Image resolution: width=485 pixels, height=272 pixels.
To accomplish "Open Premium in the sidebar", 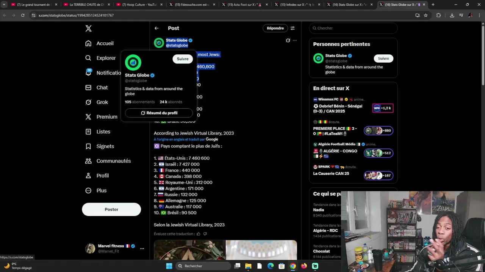I will coord(101,117).
